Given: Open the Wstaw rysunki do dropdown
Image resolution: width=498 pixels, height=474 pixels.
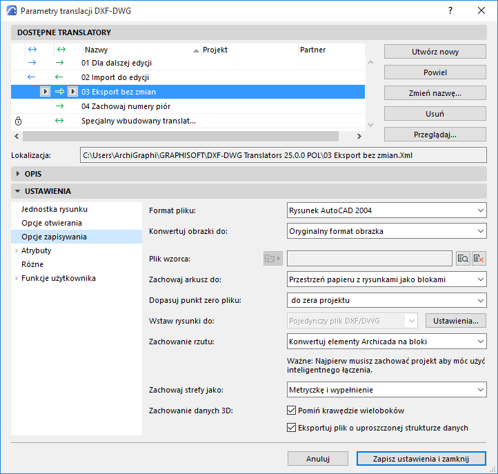Looking at the screenshot, I should coord(352,321).
